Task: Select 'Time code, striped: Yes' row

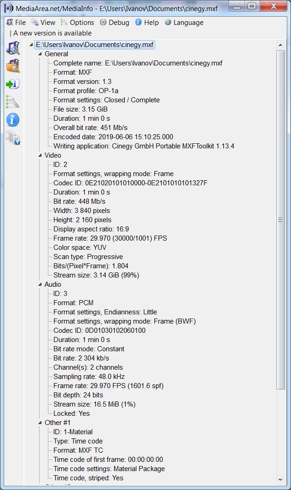Action: point(88,478)
